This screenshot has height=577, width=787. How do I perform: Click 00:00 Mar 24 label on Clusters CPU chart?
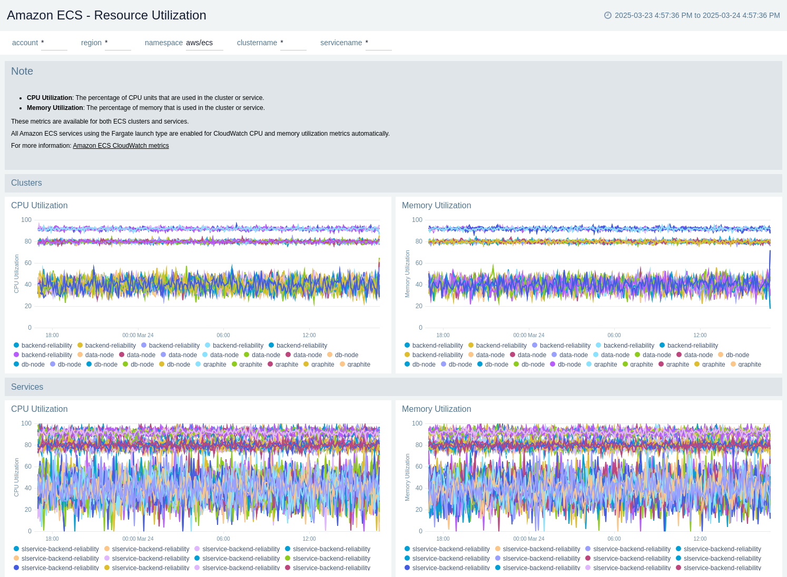tap(138, 335)
